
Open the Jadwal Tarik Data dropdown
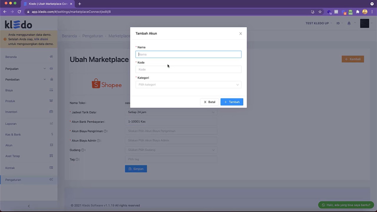tap(171, 112)
